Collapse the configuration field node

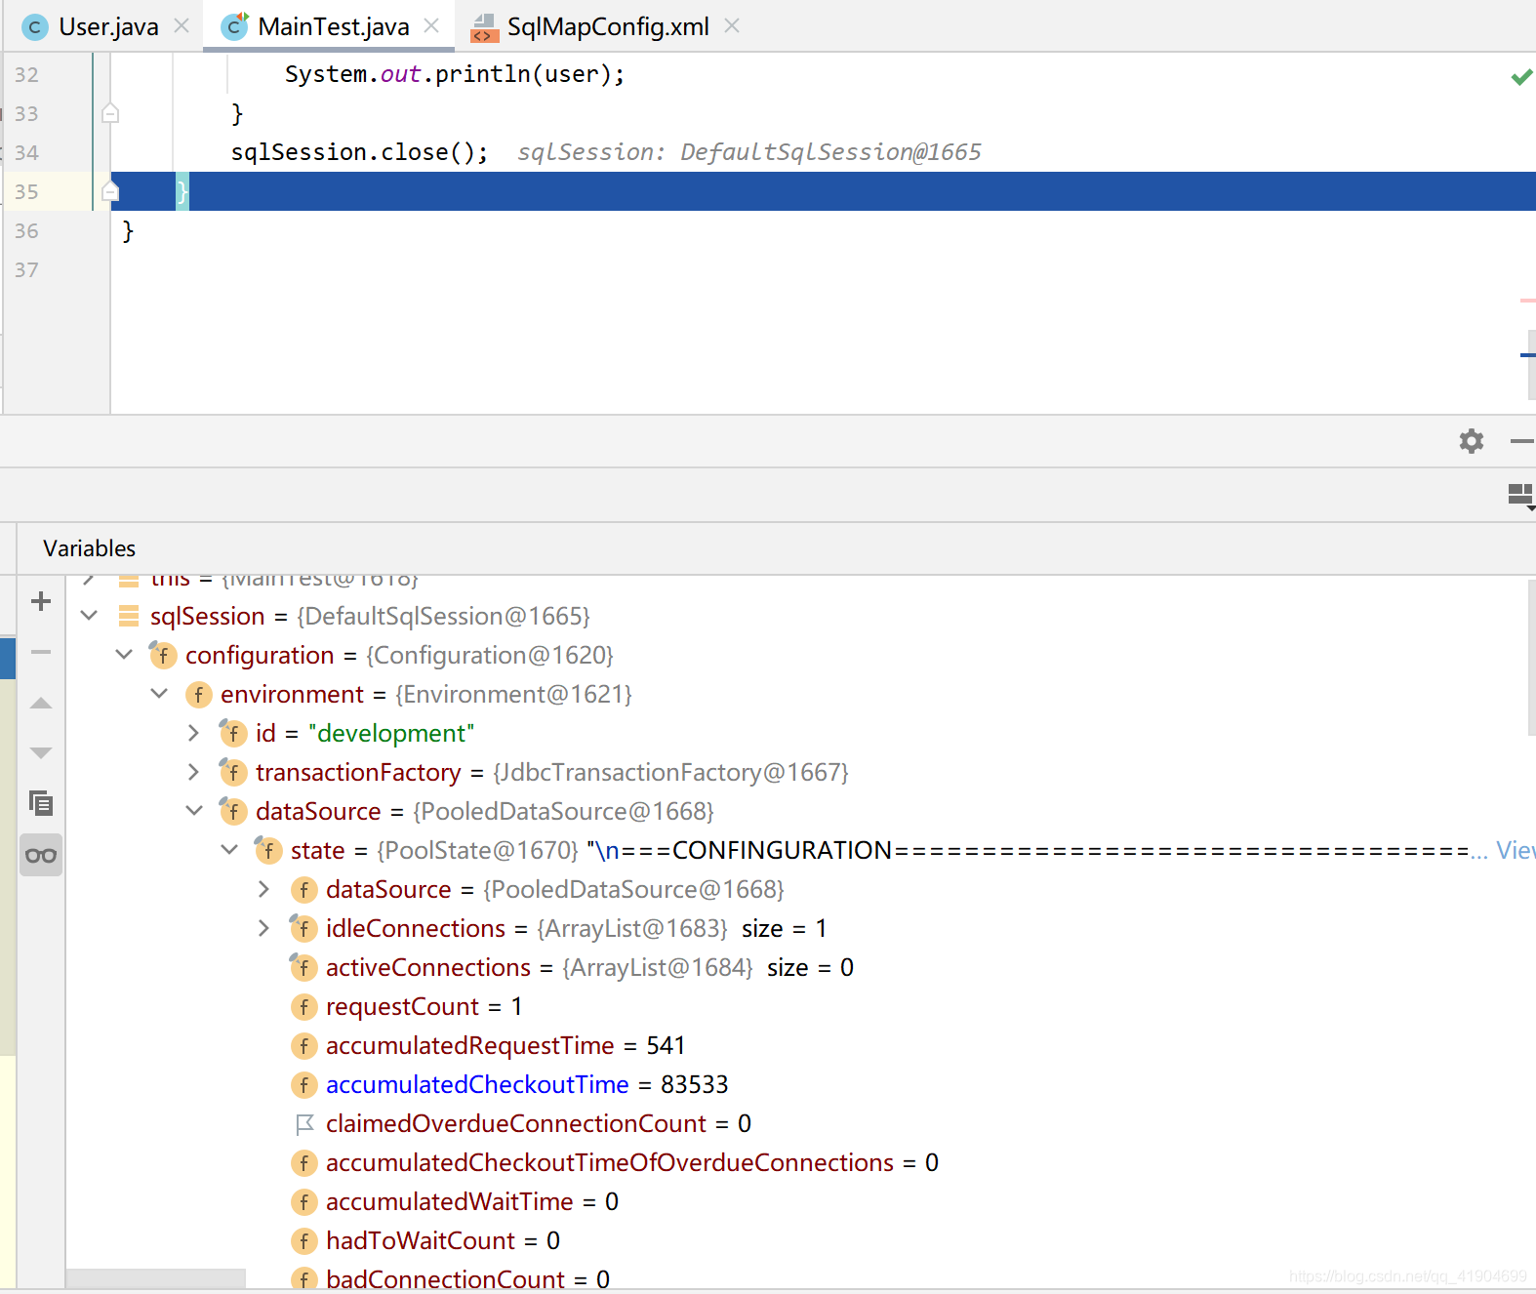124,655
